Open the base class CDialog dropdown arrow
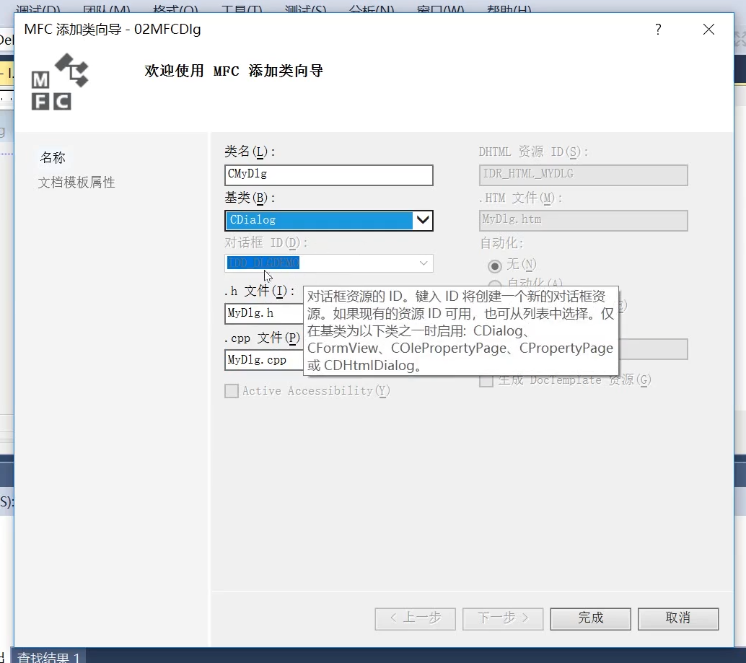Viewport: 746px width, 663px height. pyautogui.click(x=423, y=220)
